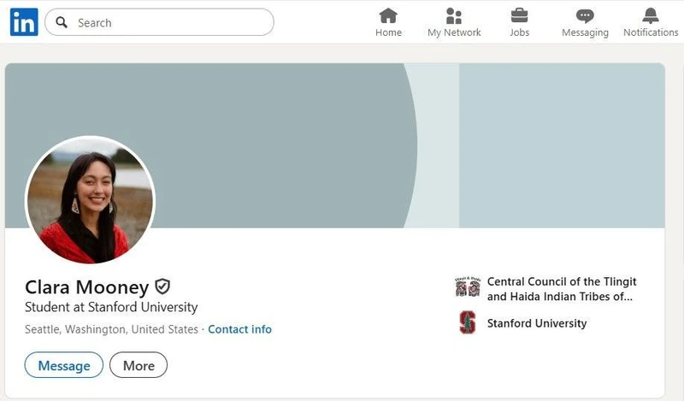Open Home via the house icon
Viewport: 684px width, 401px height.
pos(388,15)
